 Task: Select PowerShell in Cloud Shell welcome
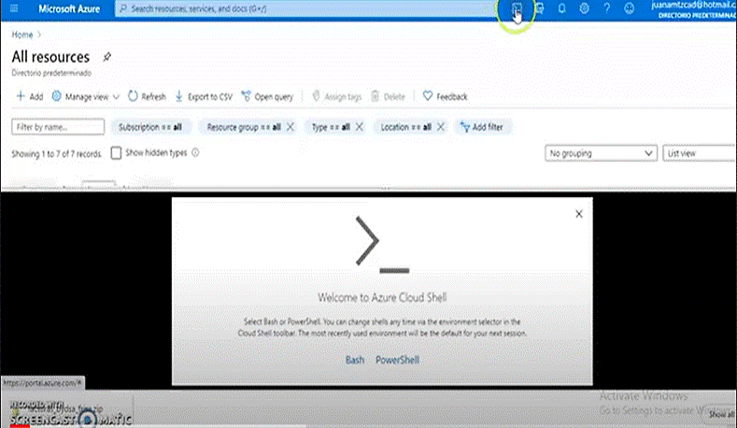point(397,360)
